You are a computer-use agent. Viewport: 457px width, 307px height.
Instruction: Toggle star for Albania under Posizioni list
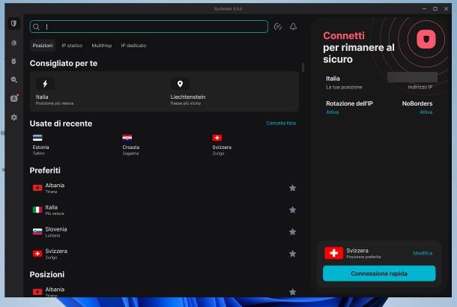click(293, 292)
